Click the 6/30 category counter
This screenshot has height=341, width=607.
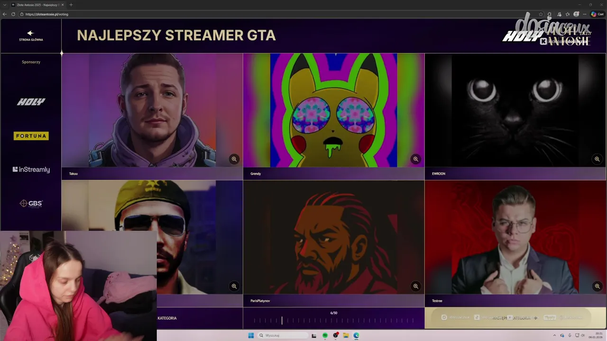click(334, 313)
